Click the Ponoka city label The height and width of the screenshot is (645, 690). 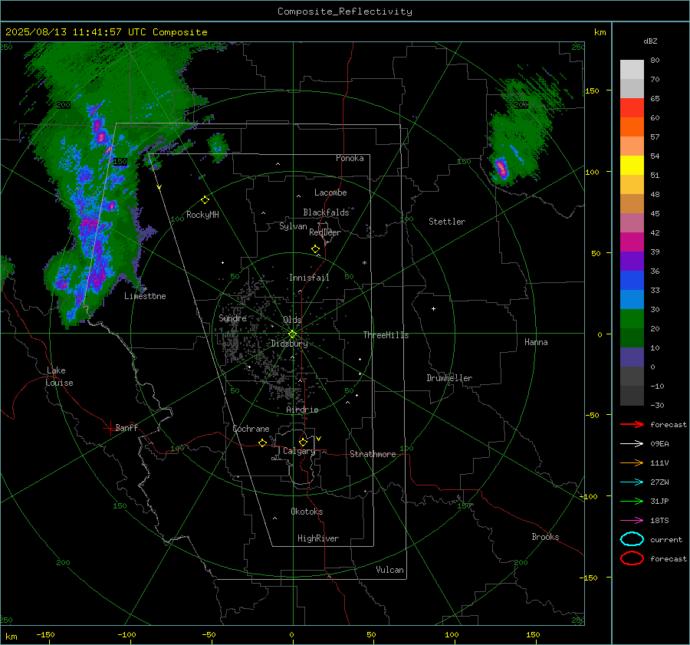click(350, 158)
